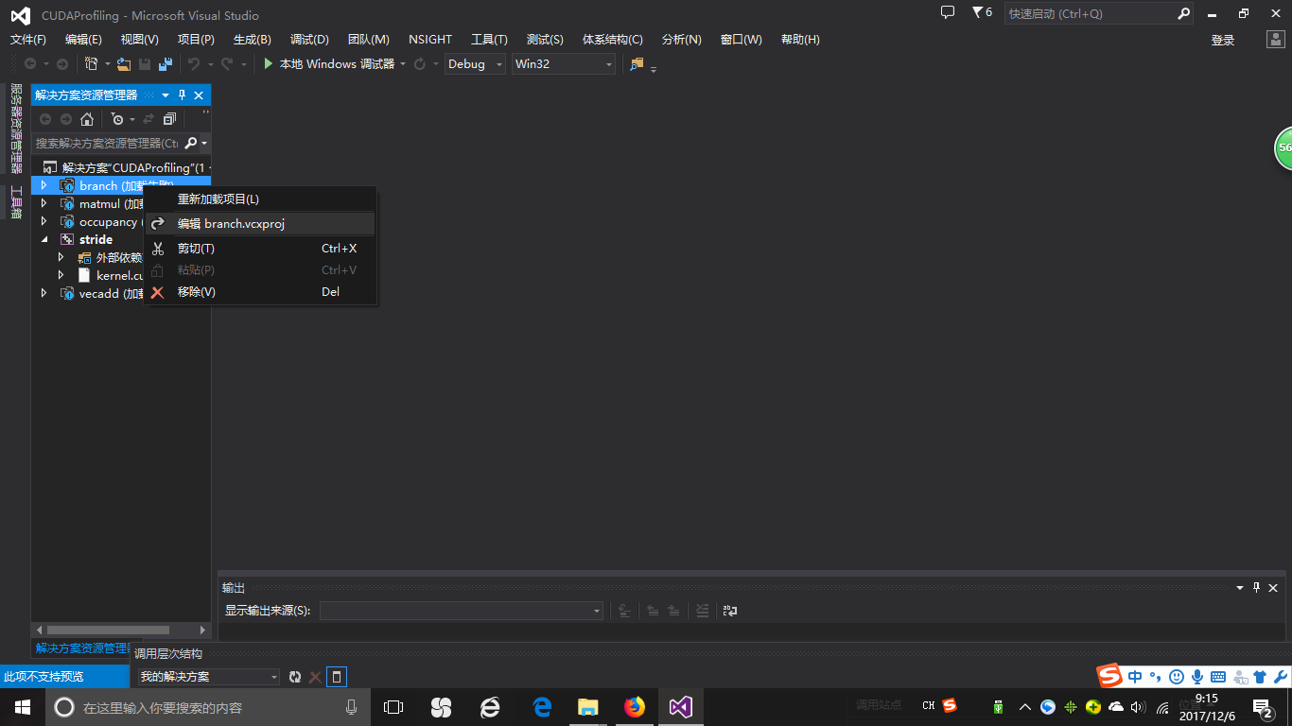The width and height of the screenshot is (1292, 726).
Task: Click the Sogou microphone voice input icon
Action: pyautogui.click(x=1197, y=677)
